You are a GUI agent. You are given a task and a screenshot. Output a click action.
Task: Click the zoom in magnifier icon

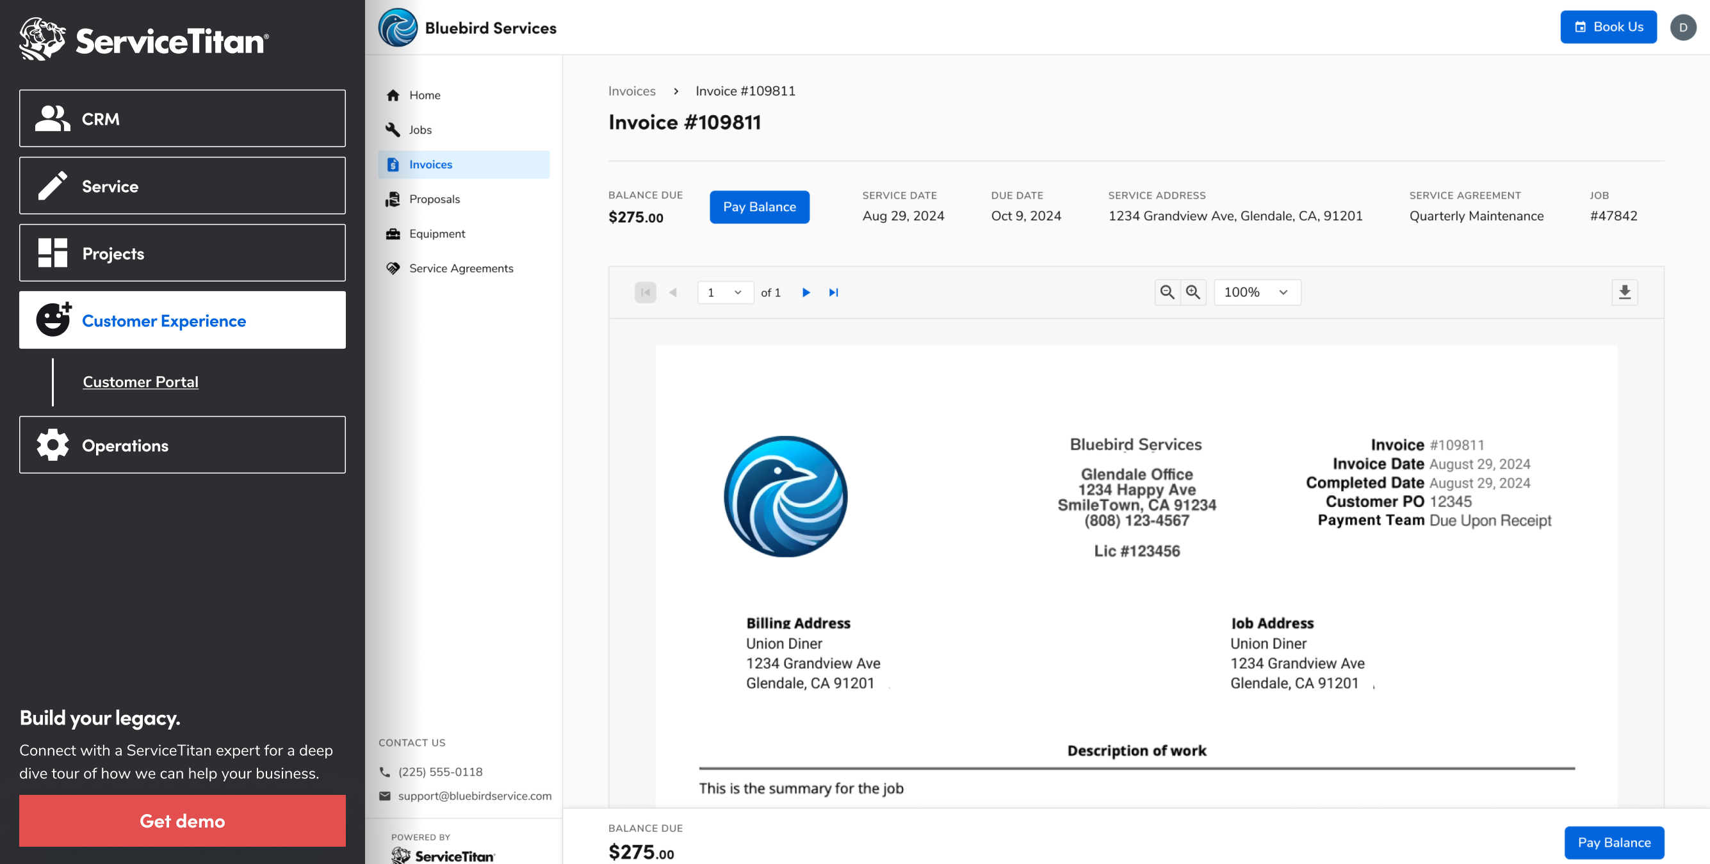point(1193,292)
